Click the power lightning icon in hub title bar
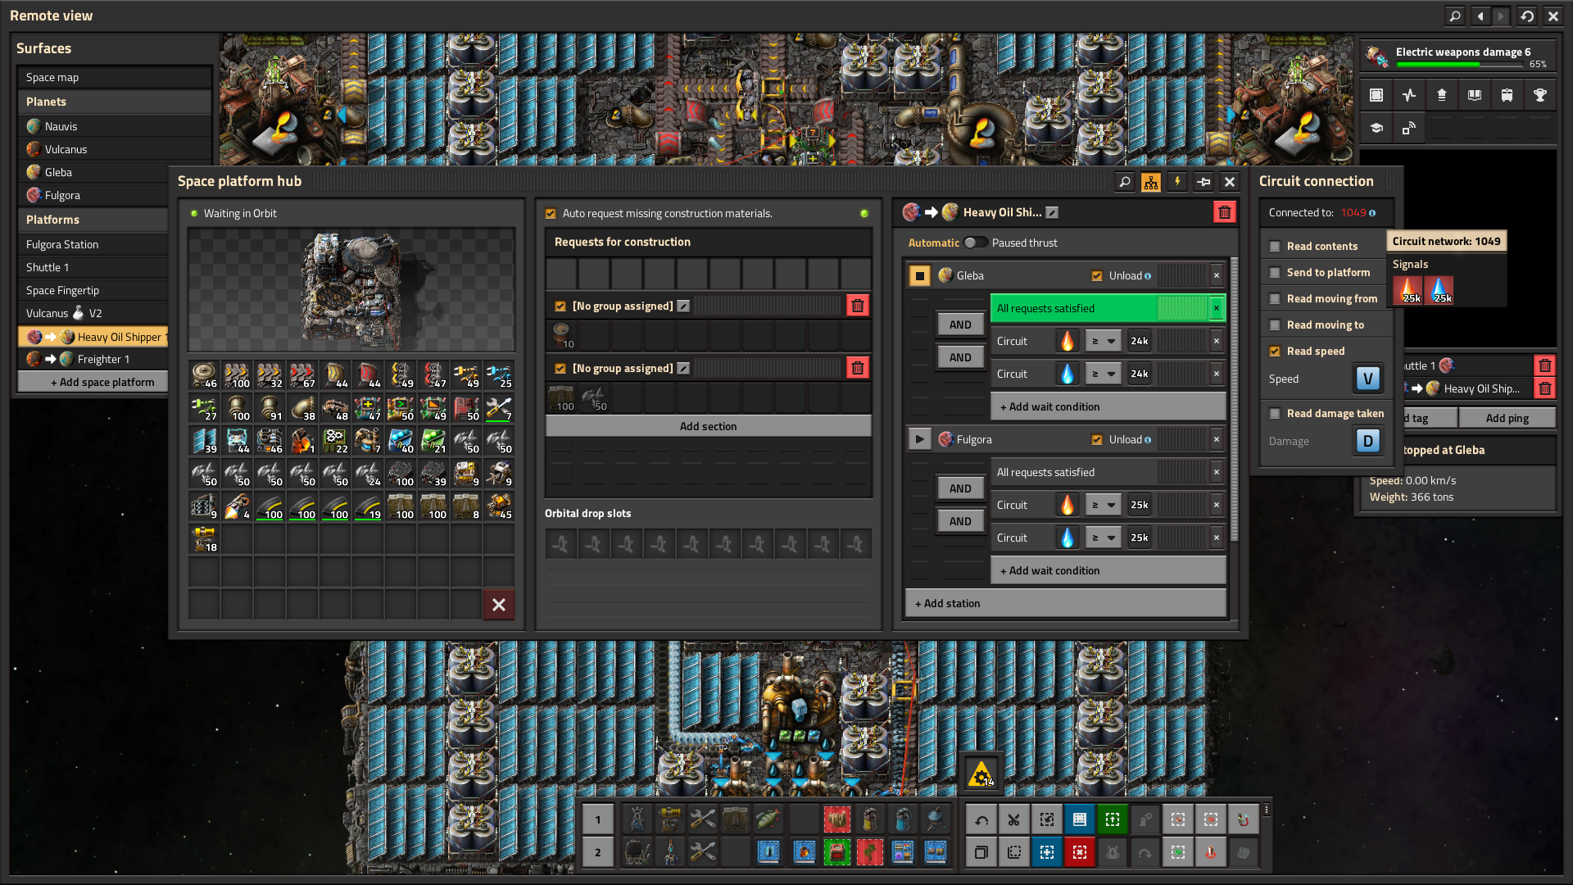The height and width of the screenshot is (885, 1573). 1177,182
